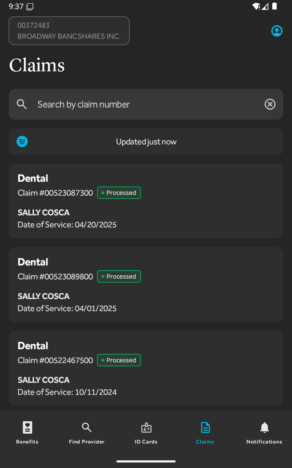Tap the ID Cards badge icon
Image resolution: width=292 pixels, height=468 pixels.
pos(146,427)
